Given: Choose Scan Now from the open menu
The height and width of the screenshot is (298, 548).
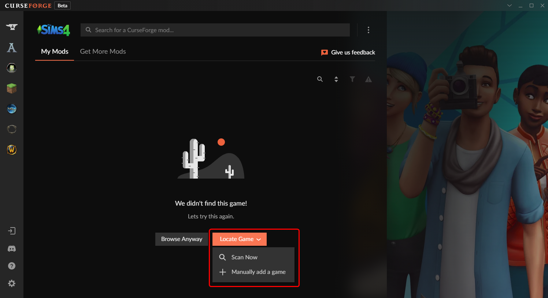Looking at the screenshot, I should (244, 257).
